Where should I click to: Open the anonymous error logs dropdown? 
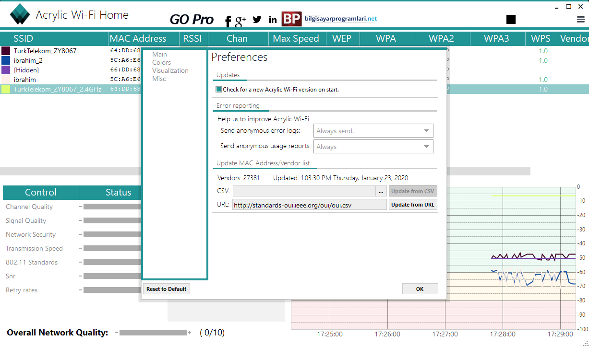[x=373, y=131]
